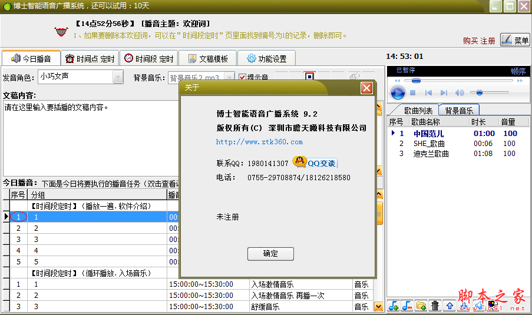Close the 关于 dialog

coord(366,88)
